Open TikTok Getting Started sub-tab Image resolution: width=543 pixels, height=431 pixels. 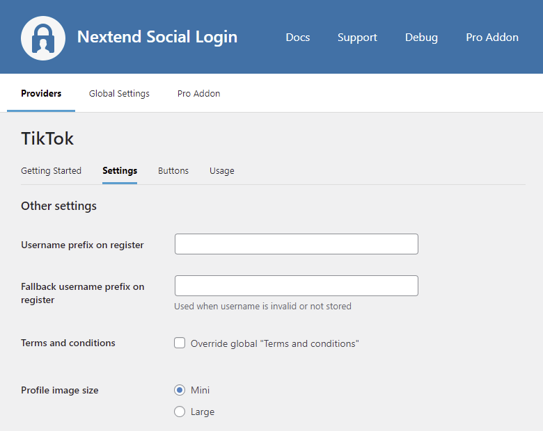tap(51, 170)
